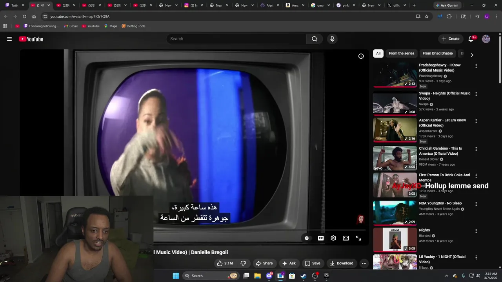Open Microsoft Store from the taskbar
The image size is (502, 282).
292,276
